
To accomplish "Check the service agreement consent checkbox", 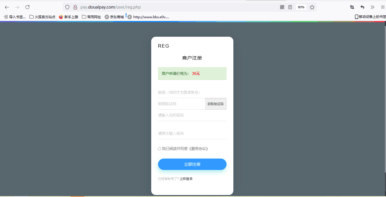I will tap(159, 149).
